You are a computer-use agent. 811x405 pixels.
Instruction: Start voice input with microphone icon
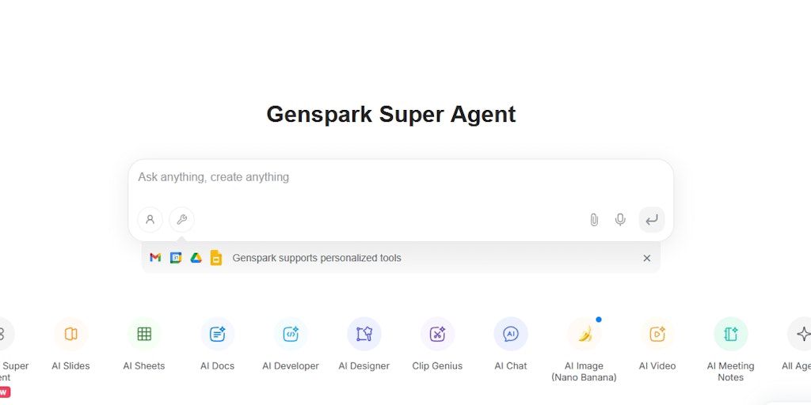(620, 220)
